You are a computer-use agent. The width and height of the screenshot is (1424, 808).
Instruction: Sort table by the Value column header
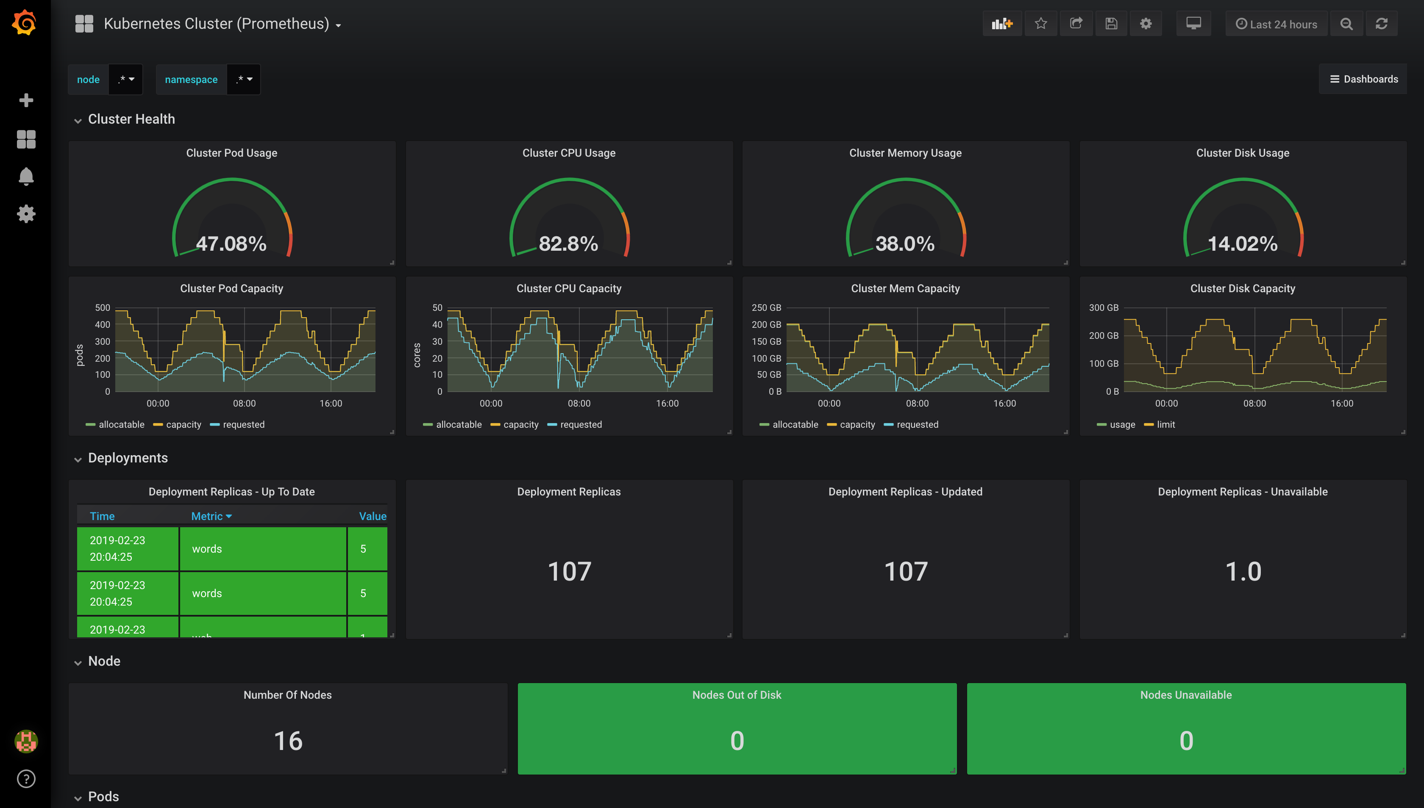(x=372, y=516)
